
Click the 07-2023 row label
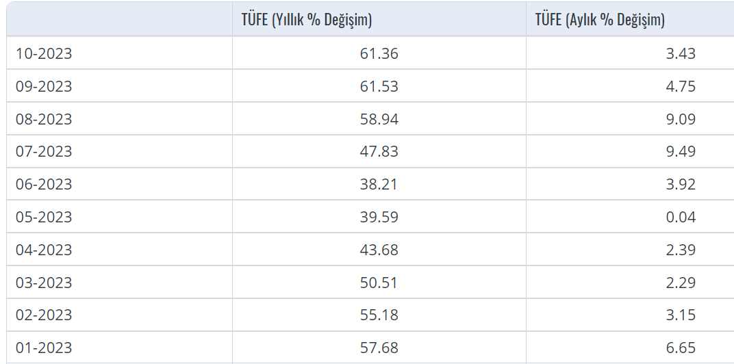(44, 151)
